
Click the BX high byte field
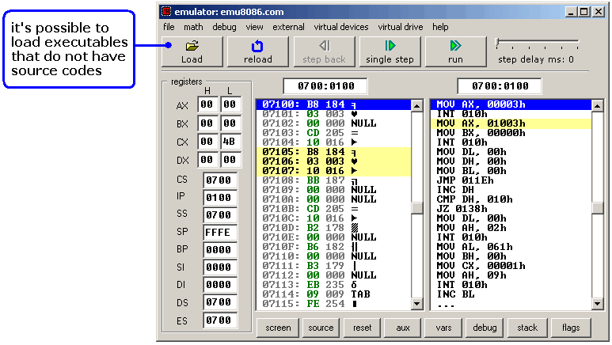point(207,123)
